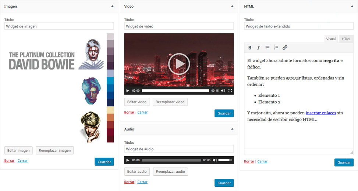The width and height of the screenshot is (358, 191).
Task: Click Borrar link in Imagen widget
Action: point(9,161)
